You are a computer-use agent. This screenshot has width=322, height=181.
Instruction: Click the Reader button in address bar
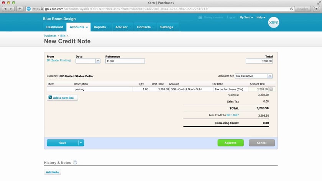click(302, 9)
